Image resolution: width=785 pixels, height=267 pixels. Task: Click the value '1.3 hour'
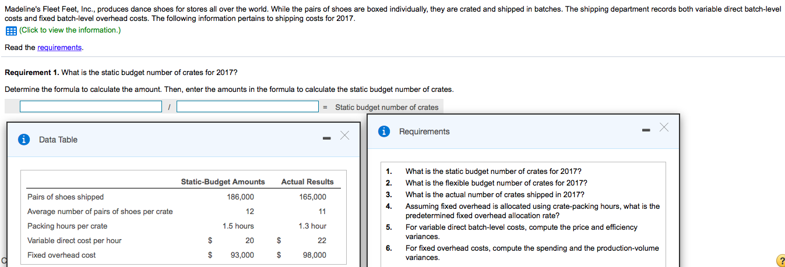312,226
